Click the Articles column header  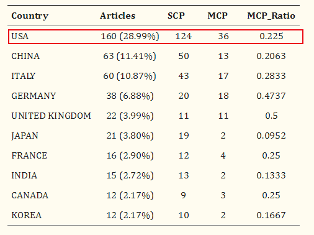coord(117,16)
